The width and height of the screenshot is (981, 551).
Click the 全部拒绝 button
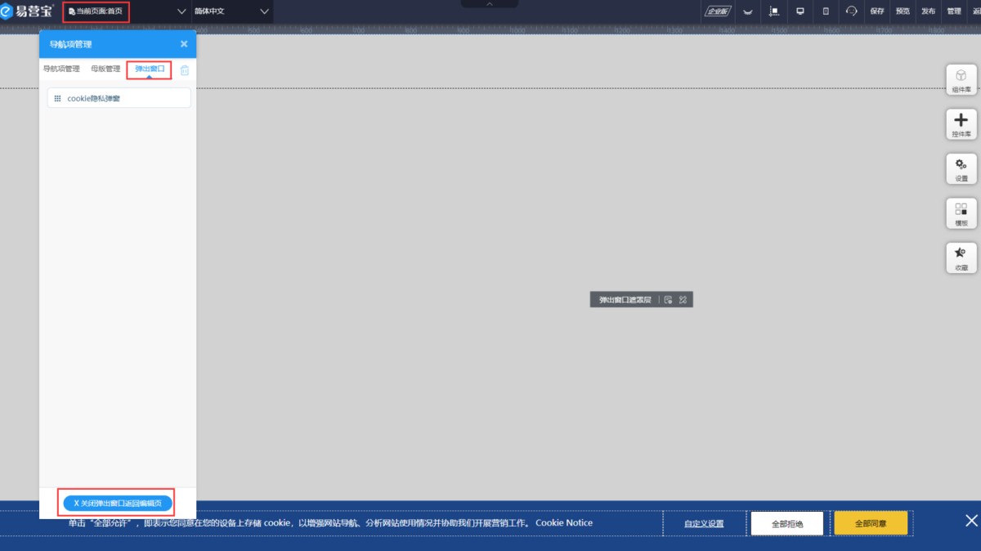[787, 523]
